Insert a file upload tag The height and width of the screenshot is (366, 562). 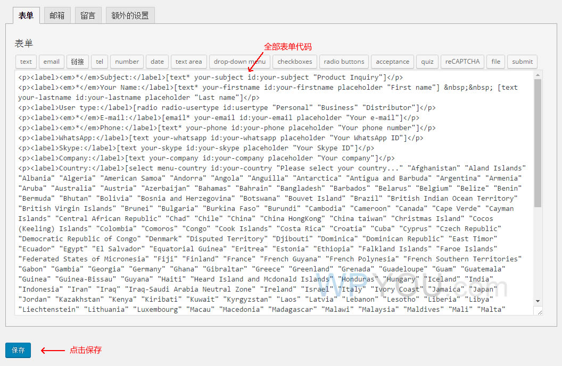coord(496,62)
